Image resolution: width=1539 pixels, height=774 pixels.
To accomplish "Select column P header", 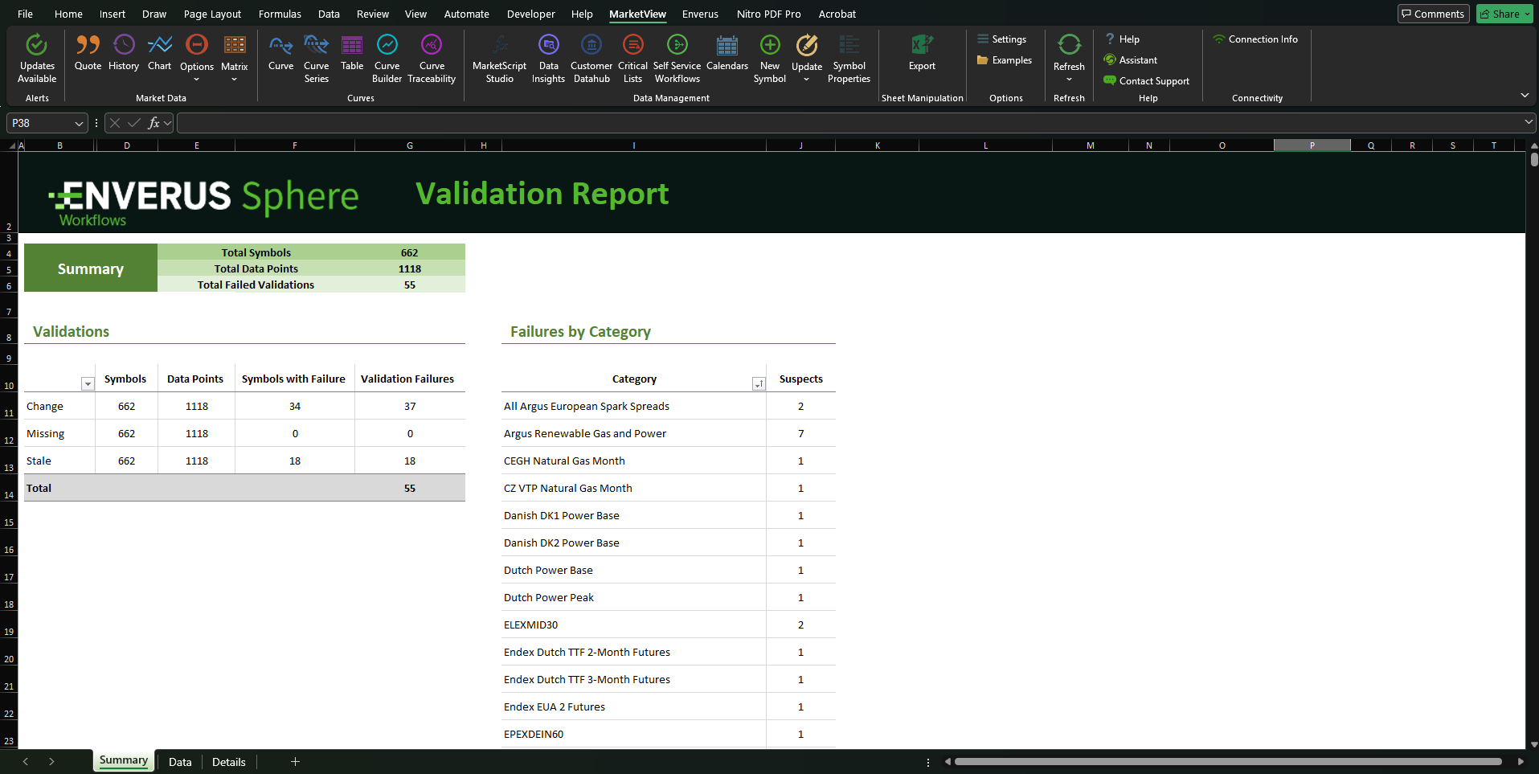I will (1312, 145).
